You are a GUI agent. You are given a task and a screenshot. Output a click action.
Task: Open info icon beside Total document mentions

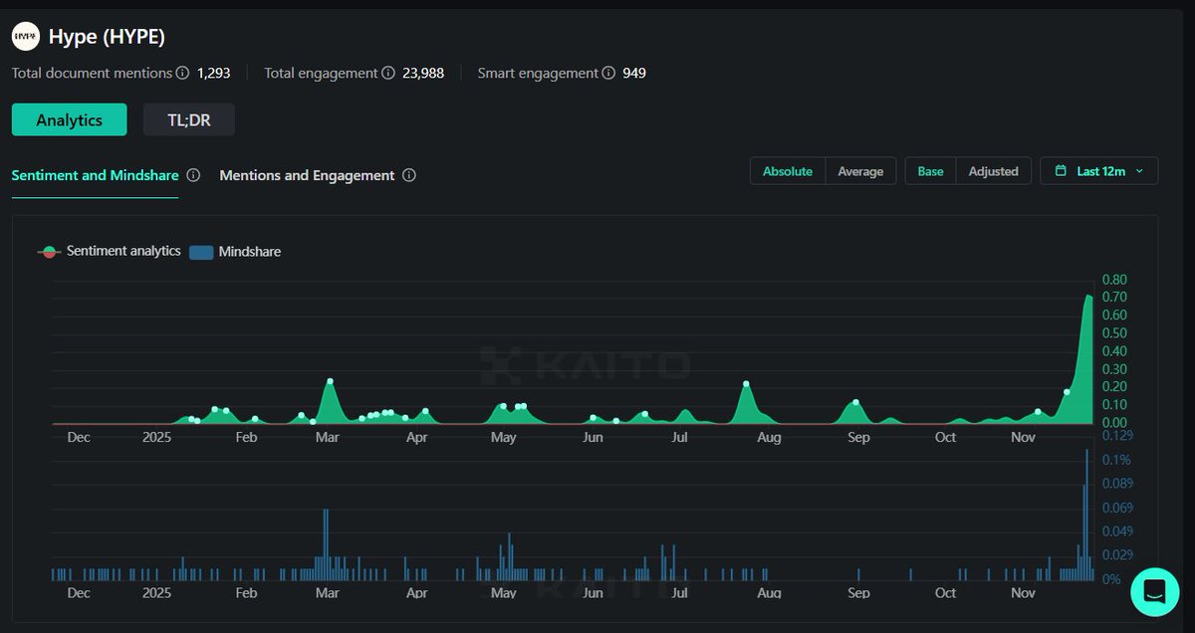(x=182, y=73)
